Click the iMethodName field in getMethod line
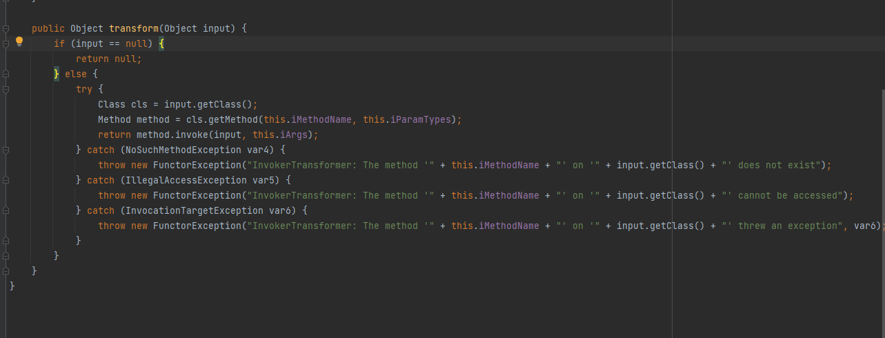 tap(321, 119)
